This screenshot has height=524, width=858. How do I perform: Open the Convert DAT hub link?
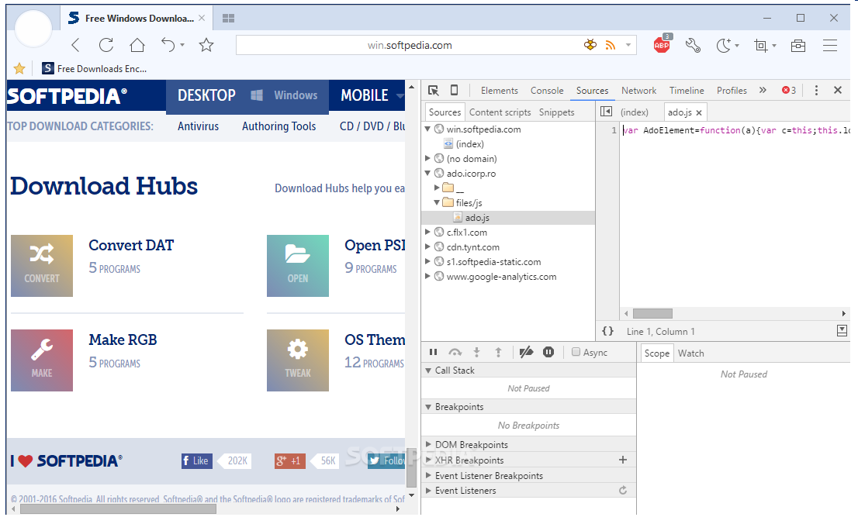pos(131,245)
